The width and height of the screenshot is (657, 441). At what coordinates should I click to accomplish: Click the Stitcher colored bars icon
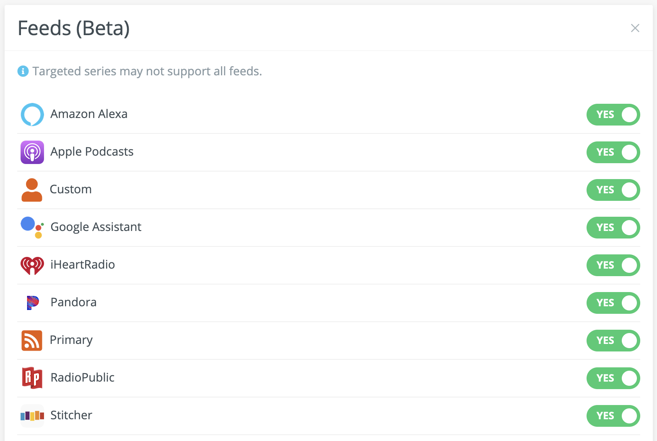(x=32, y=415)
